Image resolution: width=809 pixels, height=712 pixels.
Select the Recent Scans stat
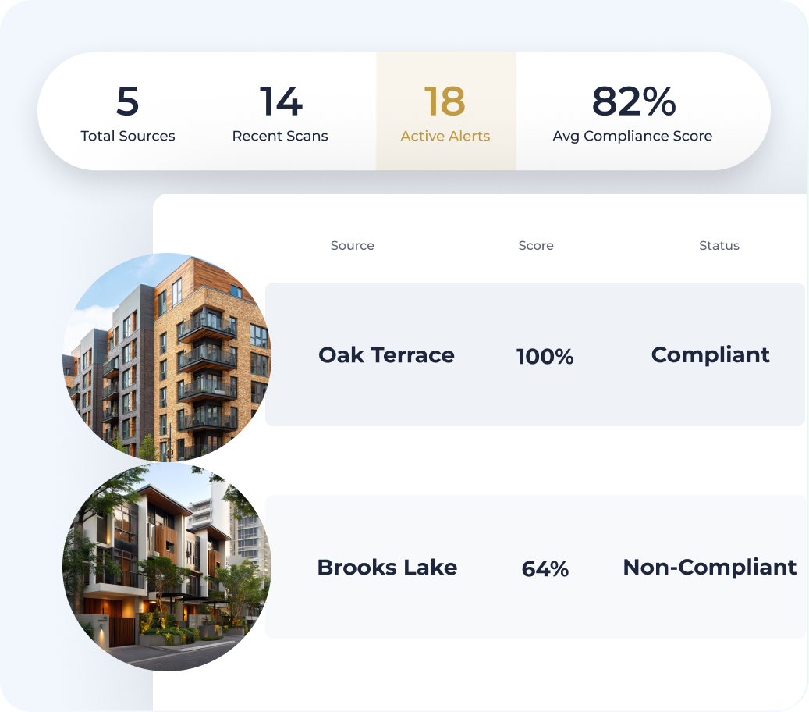(280, 113)
